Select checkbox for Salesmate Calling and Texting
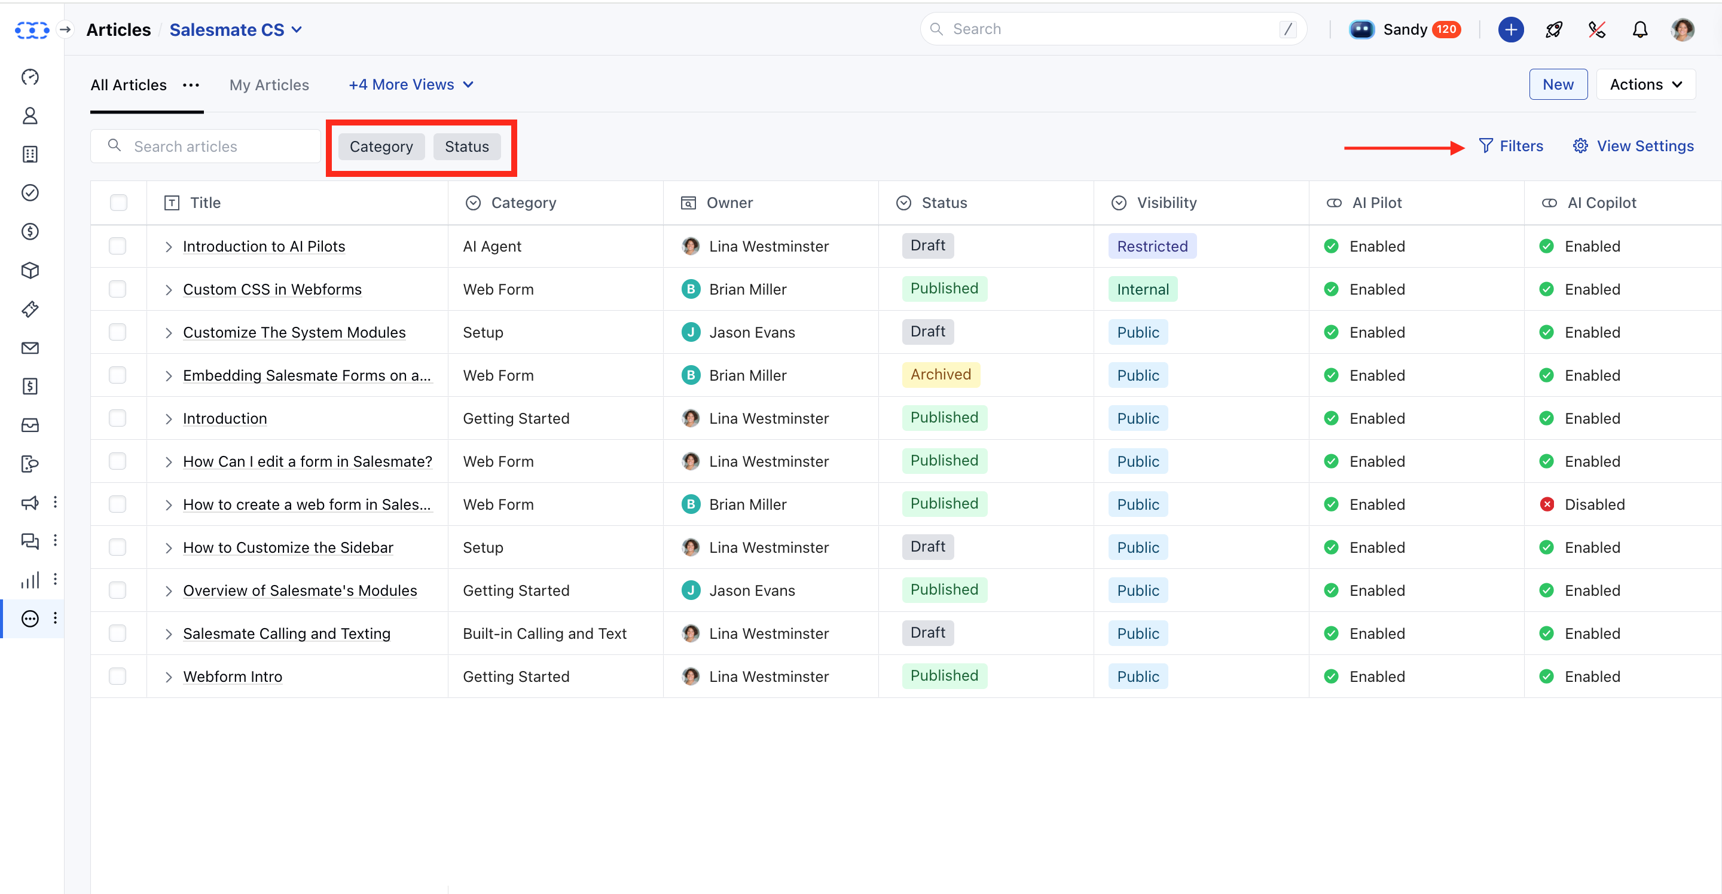 (118, 633)
